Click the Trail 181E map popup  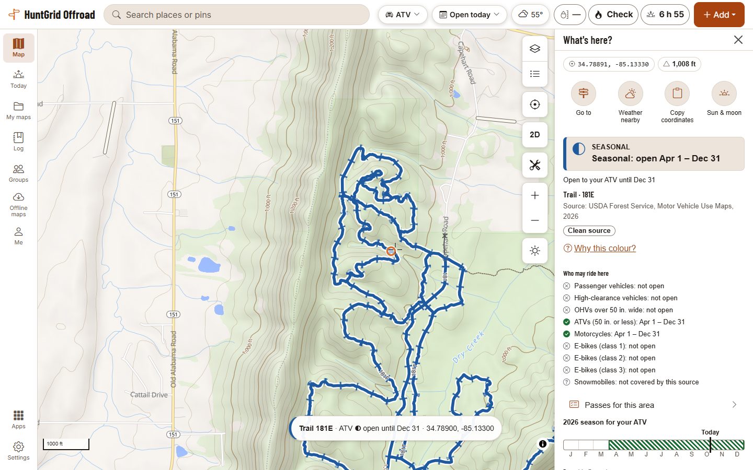click(x=396, y=428)
